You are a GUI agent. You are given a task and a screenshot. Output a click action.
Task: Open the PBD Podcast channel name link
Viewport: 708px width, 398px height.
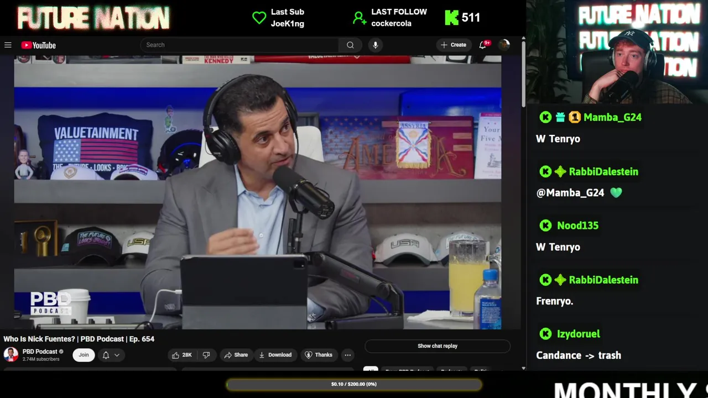pos(40,352)
